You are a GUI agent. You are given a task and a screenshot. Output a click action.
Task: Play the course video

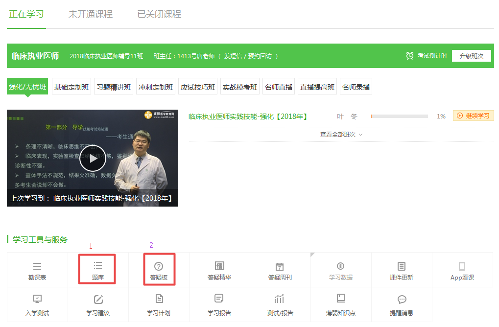point(93,158)
